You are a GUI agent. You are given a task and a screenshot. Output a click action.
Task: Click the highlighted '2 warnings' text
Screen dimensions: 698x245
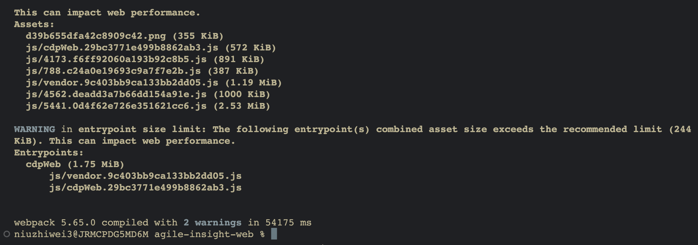tap(212, 223)
